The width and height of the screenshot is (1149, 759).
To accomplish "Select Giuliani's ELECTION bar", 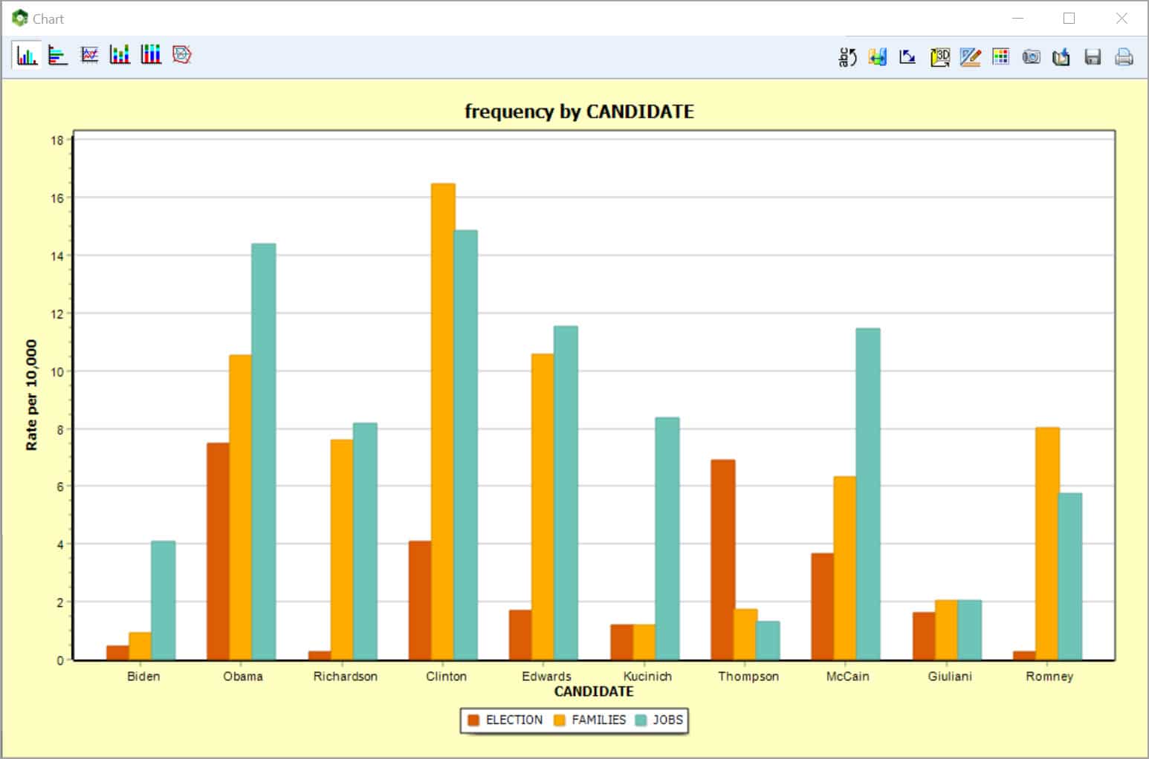I will (x=925, y=636).
